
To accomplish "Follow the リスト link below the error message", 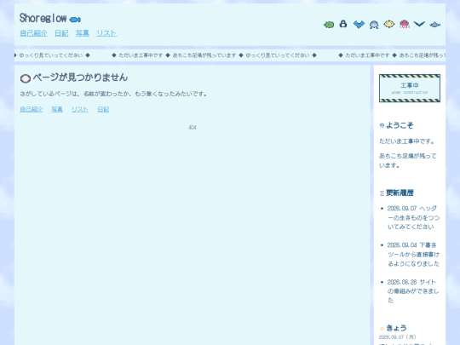I will pos(80,109).
